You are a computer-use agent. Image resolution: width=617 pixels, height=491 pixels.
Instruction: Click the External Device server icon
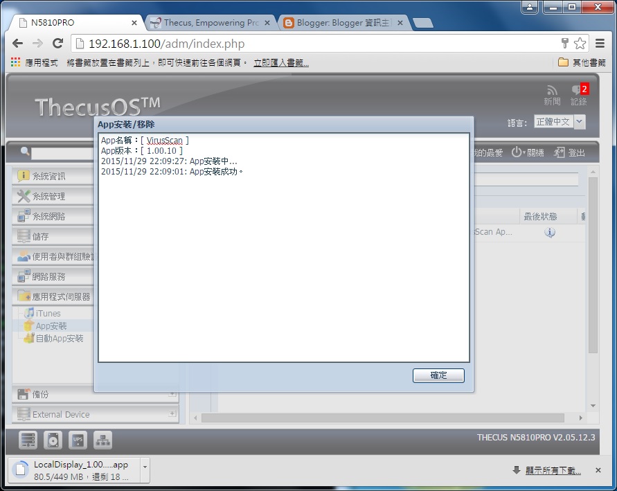coord(24,414)
